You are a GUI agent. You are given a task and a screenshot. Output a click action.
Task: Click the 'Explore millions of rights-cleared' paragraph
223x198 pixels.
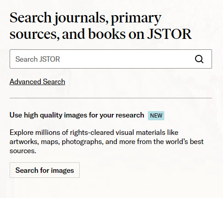click(x=107, y=142)
